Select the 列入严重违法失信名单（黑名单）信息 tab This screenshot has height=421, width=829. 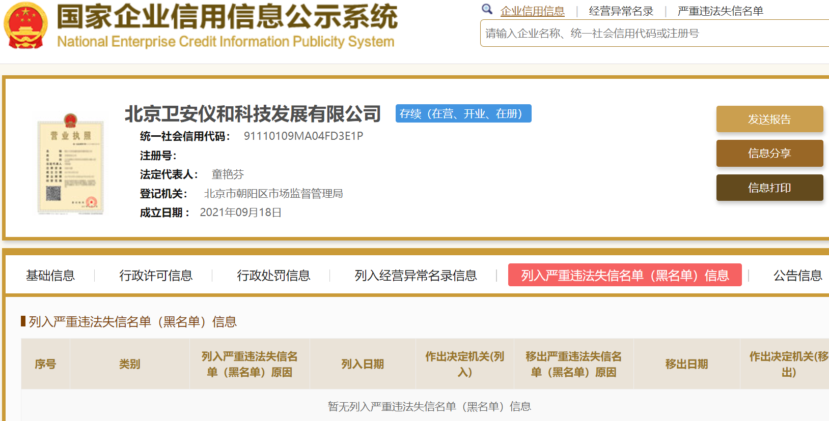[x=625, y=275]
